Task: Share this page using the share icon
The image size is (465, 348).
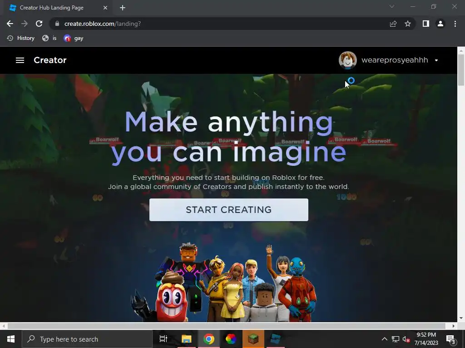Action: (393, 24)
